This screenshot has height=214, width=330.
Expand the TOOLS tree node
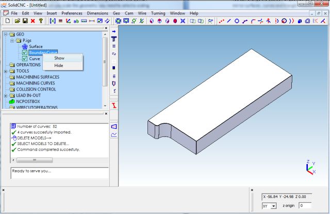(x=5, y=71)
